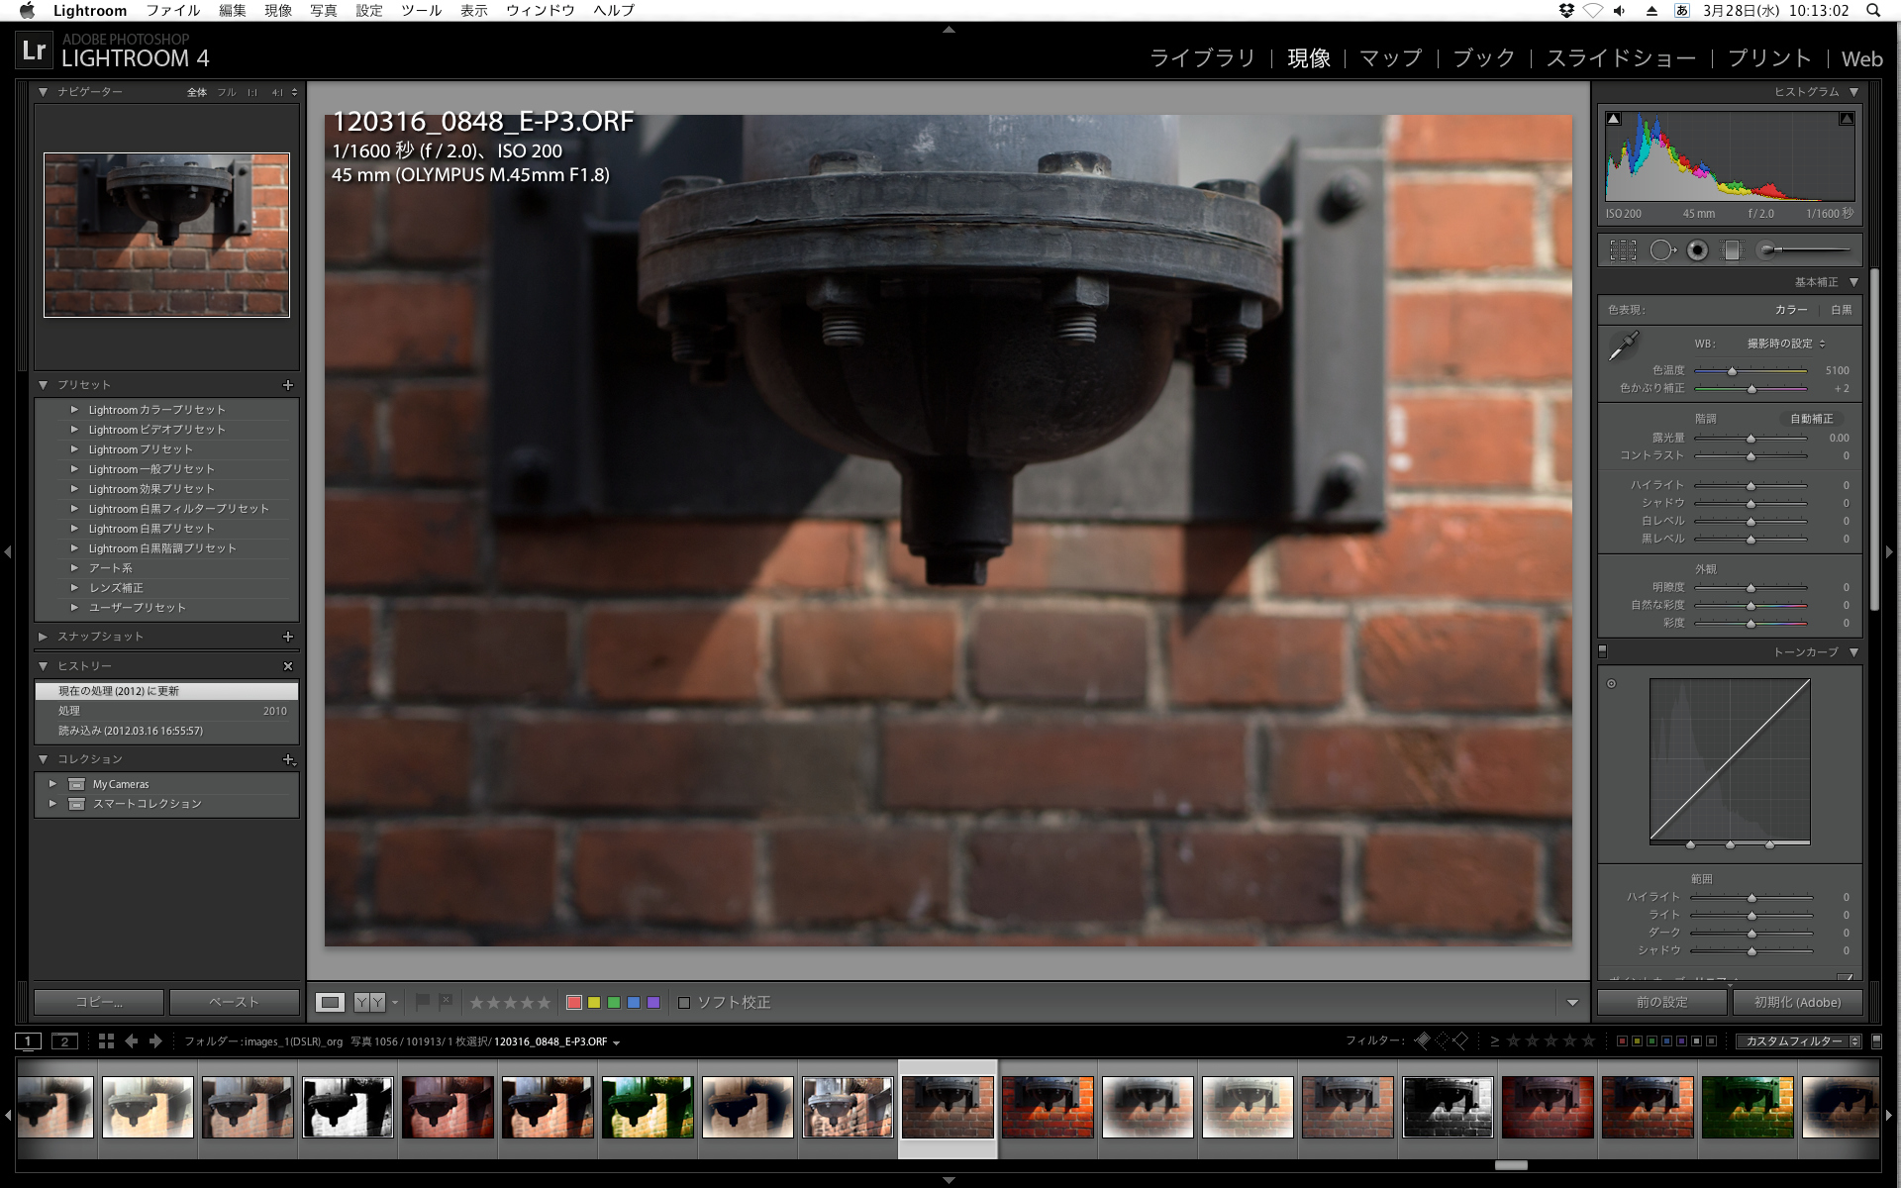Open the WB 撮影時の設定 dropdown

pyautogui.click(x=1785, y=344)
